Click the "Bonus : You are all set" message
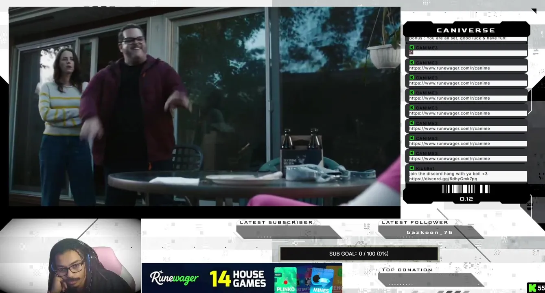 (457, 38)
